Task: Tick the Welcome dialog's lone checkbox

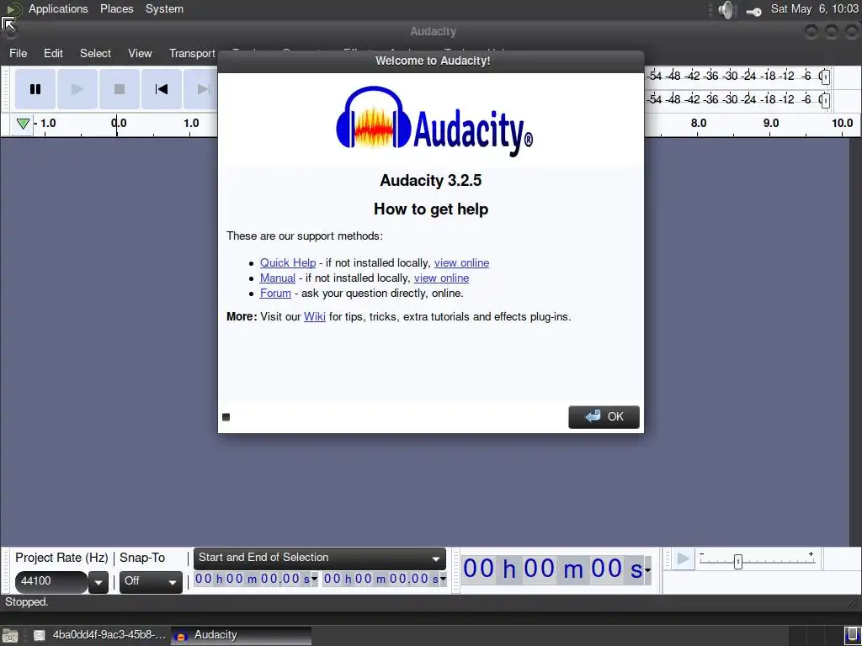Action: pos(226,417)
